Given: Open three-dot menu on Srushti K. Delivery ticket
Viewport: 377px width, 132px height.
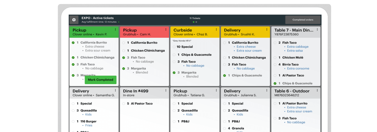Looking at the screenshot, I should click(267, 30).
